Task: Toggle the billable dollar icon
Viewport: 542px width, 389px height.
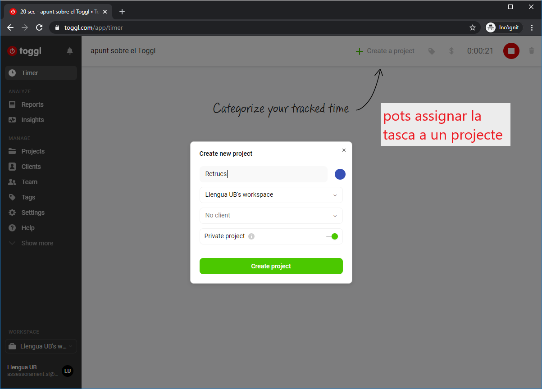Action: pyautogui.click(x=451, y=51)
